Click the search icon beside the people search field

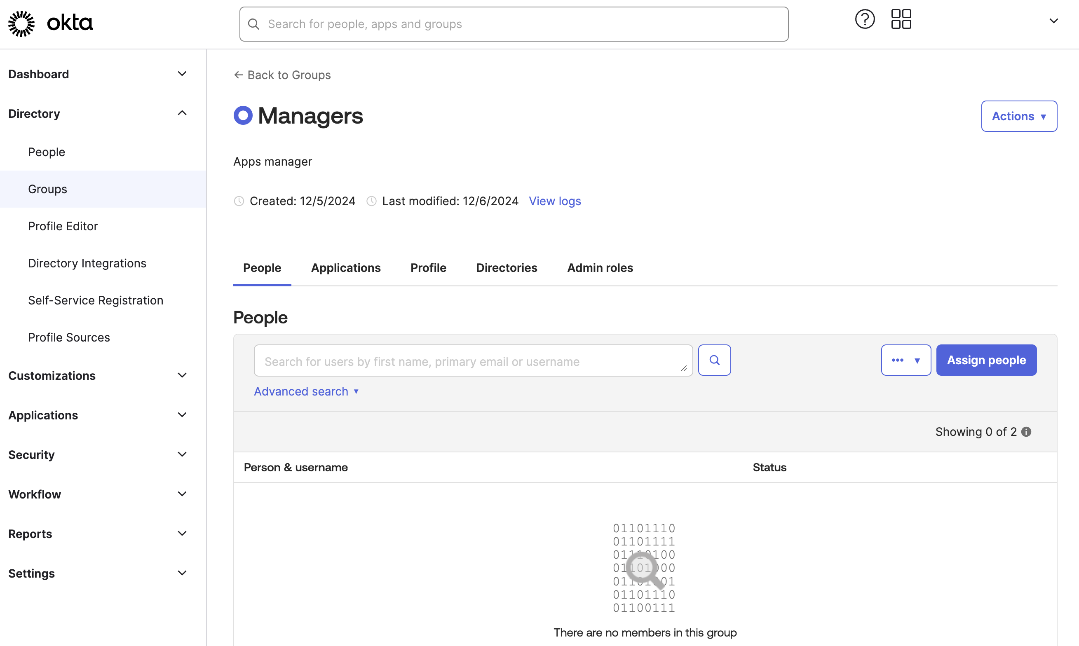pos(714,360)
